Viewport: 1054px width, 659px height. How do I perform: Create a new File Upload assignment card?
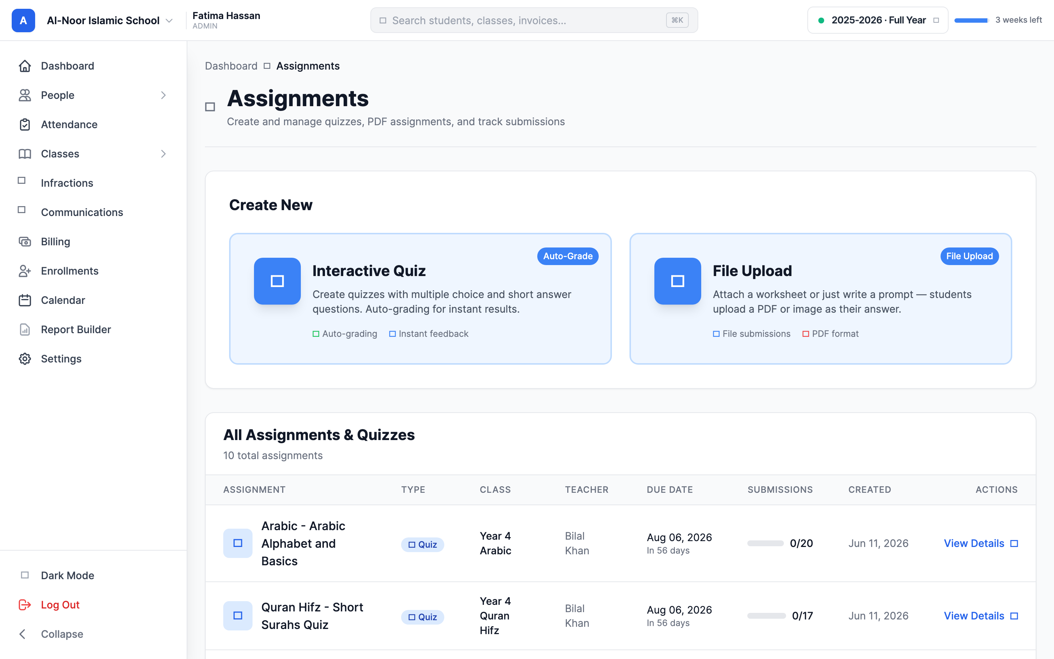821,298
